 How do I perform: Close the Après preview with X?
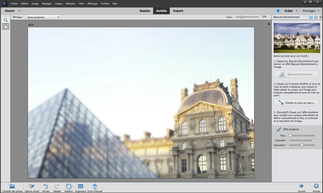[269, 24]
